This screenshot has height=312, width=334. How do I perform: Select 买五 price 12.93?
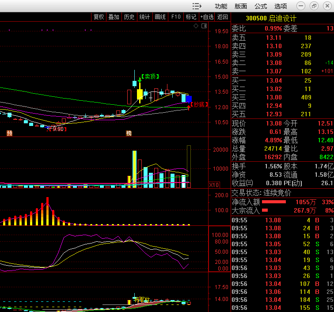coord(274,114)
